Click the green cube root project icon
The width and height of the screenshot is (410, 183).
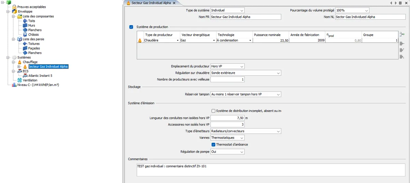(9, 2)
